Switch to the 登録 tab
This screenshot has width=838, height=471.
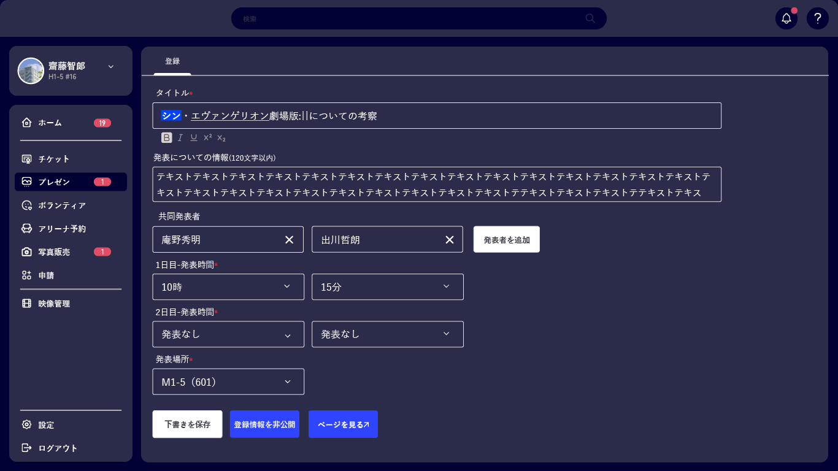pos(172,61)
